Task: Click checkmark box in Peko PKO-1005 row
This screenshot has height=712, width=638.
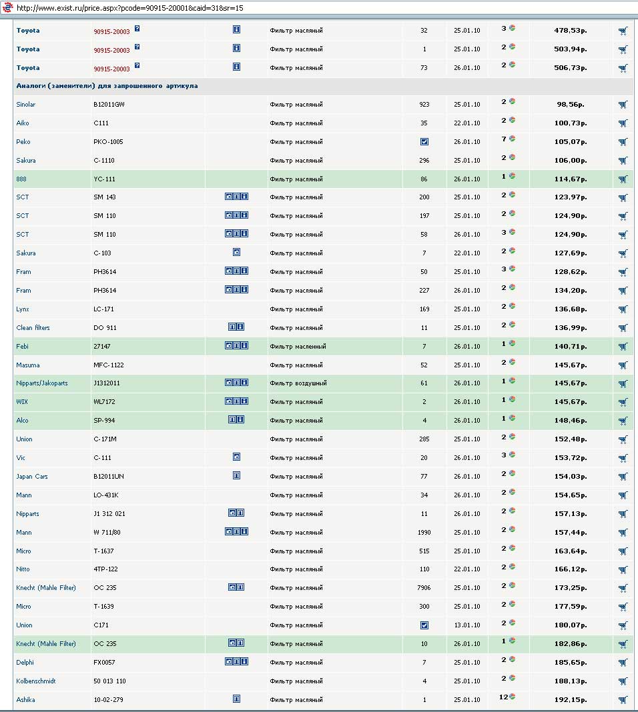Action: click(x=424, y=142)
